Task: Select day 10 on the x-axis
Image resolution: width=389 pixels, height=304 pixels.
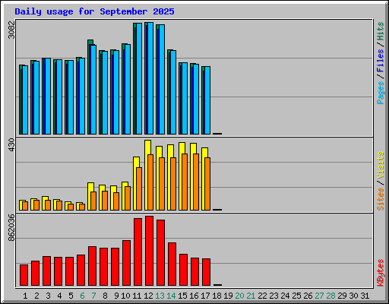Action: click(125, 296)
